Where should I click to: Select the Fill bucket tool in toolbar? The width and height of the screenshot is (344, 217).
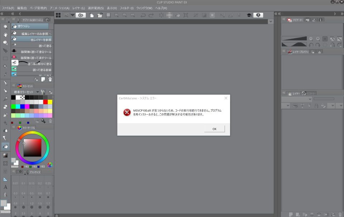5,146
